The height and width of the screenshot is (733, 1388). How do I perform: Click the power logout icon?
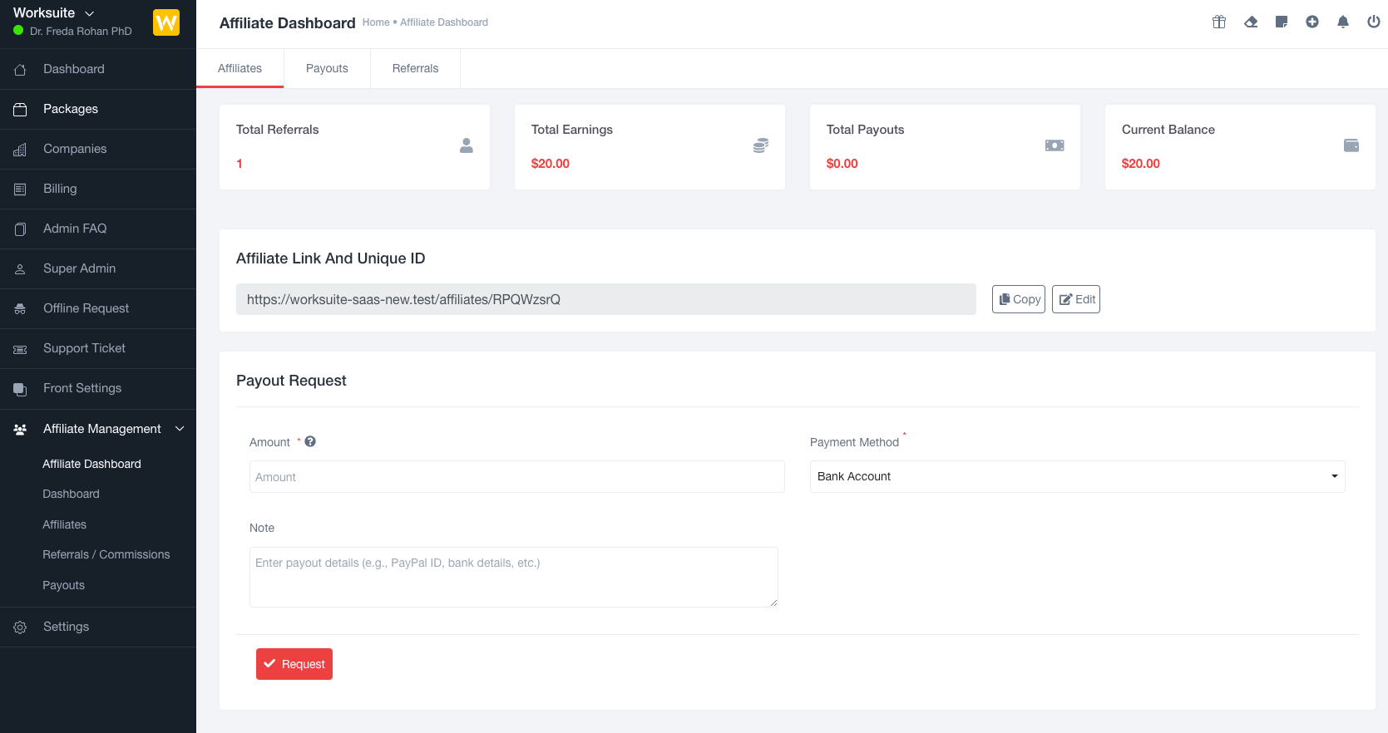1374,22
